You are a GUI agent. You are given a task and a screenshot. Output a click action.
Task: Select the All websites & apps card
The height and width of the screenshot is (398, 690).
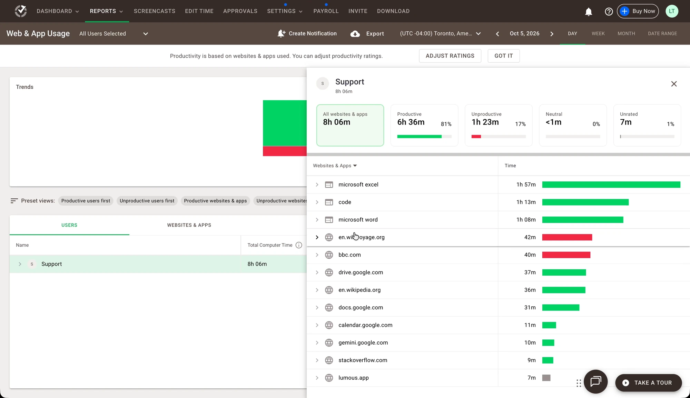pos(350,125)
